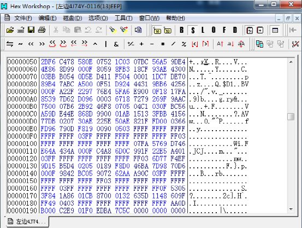
Task: Apply the change sign operation
Action: 131,44
